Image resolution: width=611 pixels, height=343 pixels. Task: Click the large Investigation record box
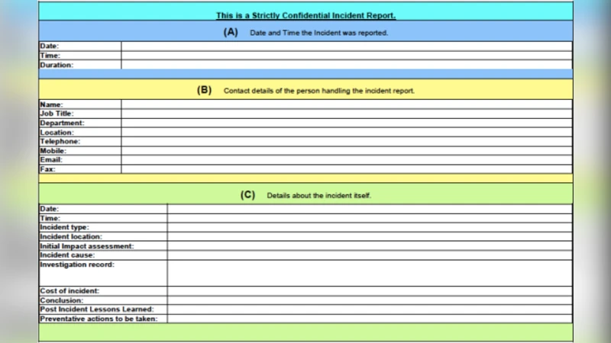[369, 273]
